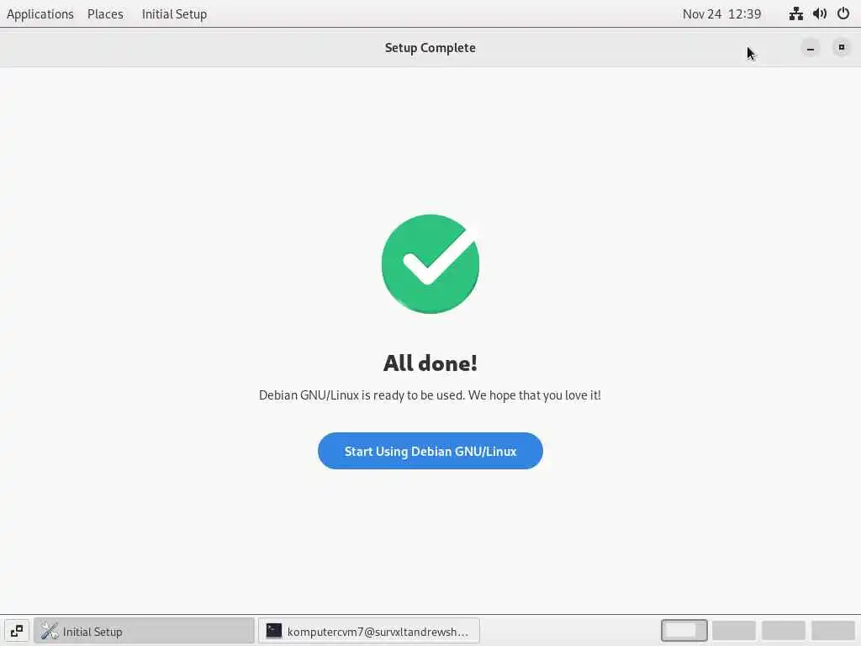Switch to the second workspace
The height and width of the screenshot is (646, 861).
[x=734, y=631]
